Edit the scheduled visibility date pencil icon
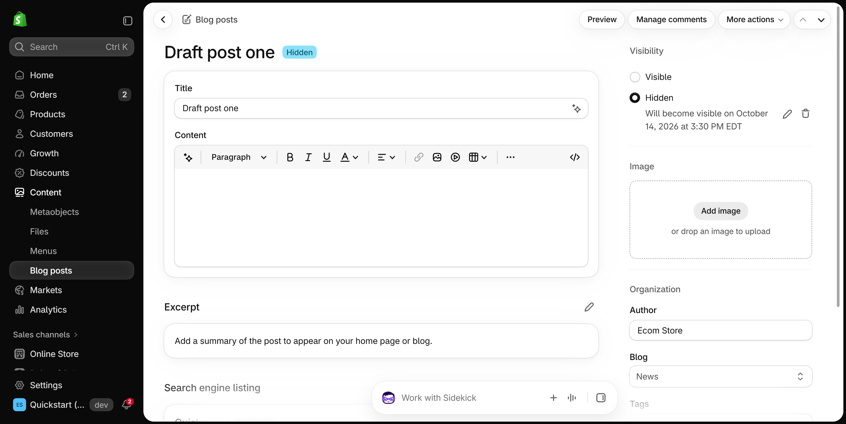 [x=787, y=114]
